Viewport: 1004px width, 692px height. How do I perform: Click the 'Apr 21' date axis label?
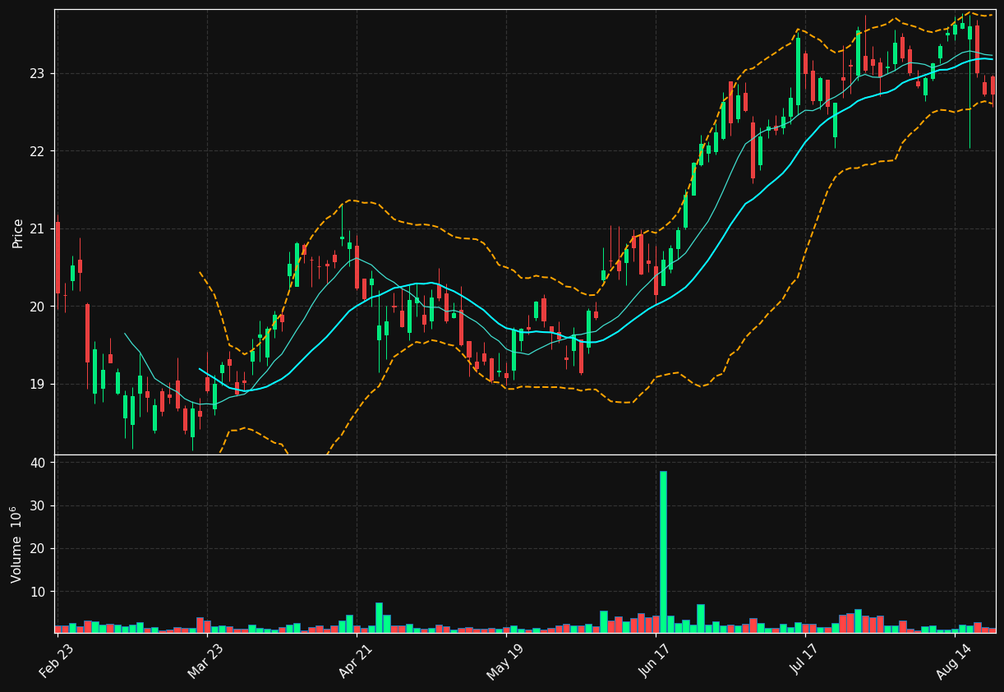pyautogui.click(x=357, y=660)
